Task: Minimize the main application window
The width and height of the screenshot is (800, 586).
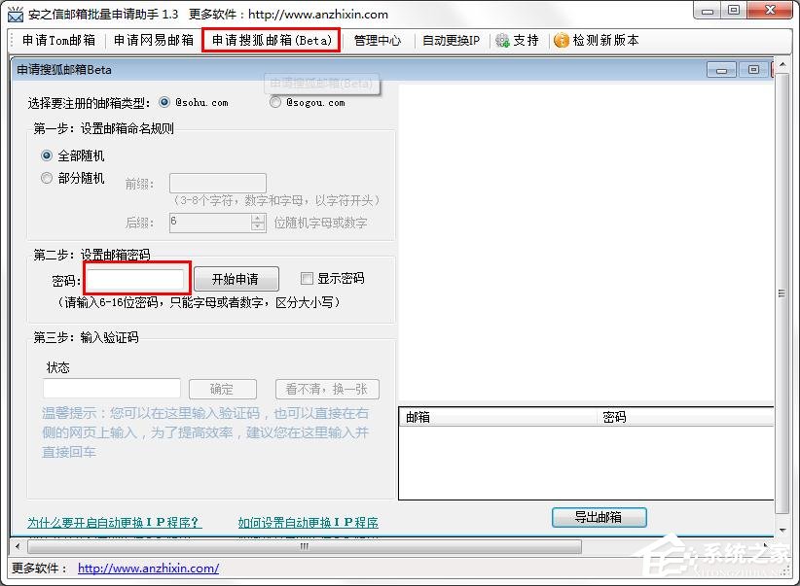Action: [x=708, y=11]
